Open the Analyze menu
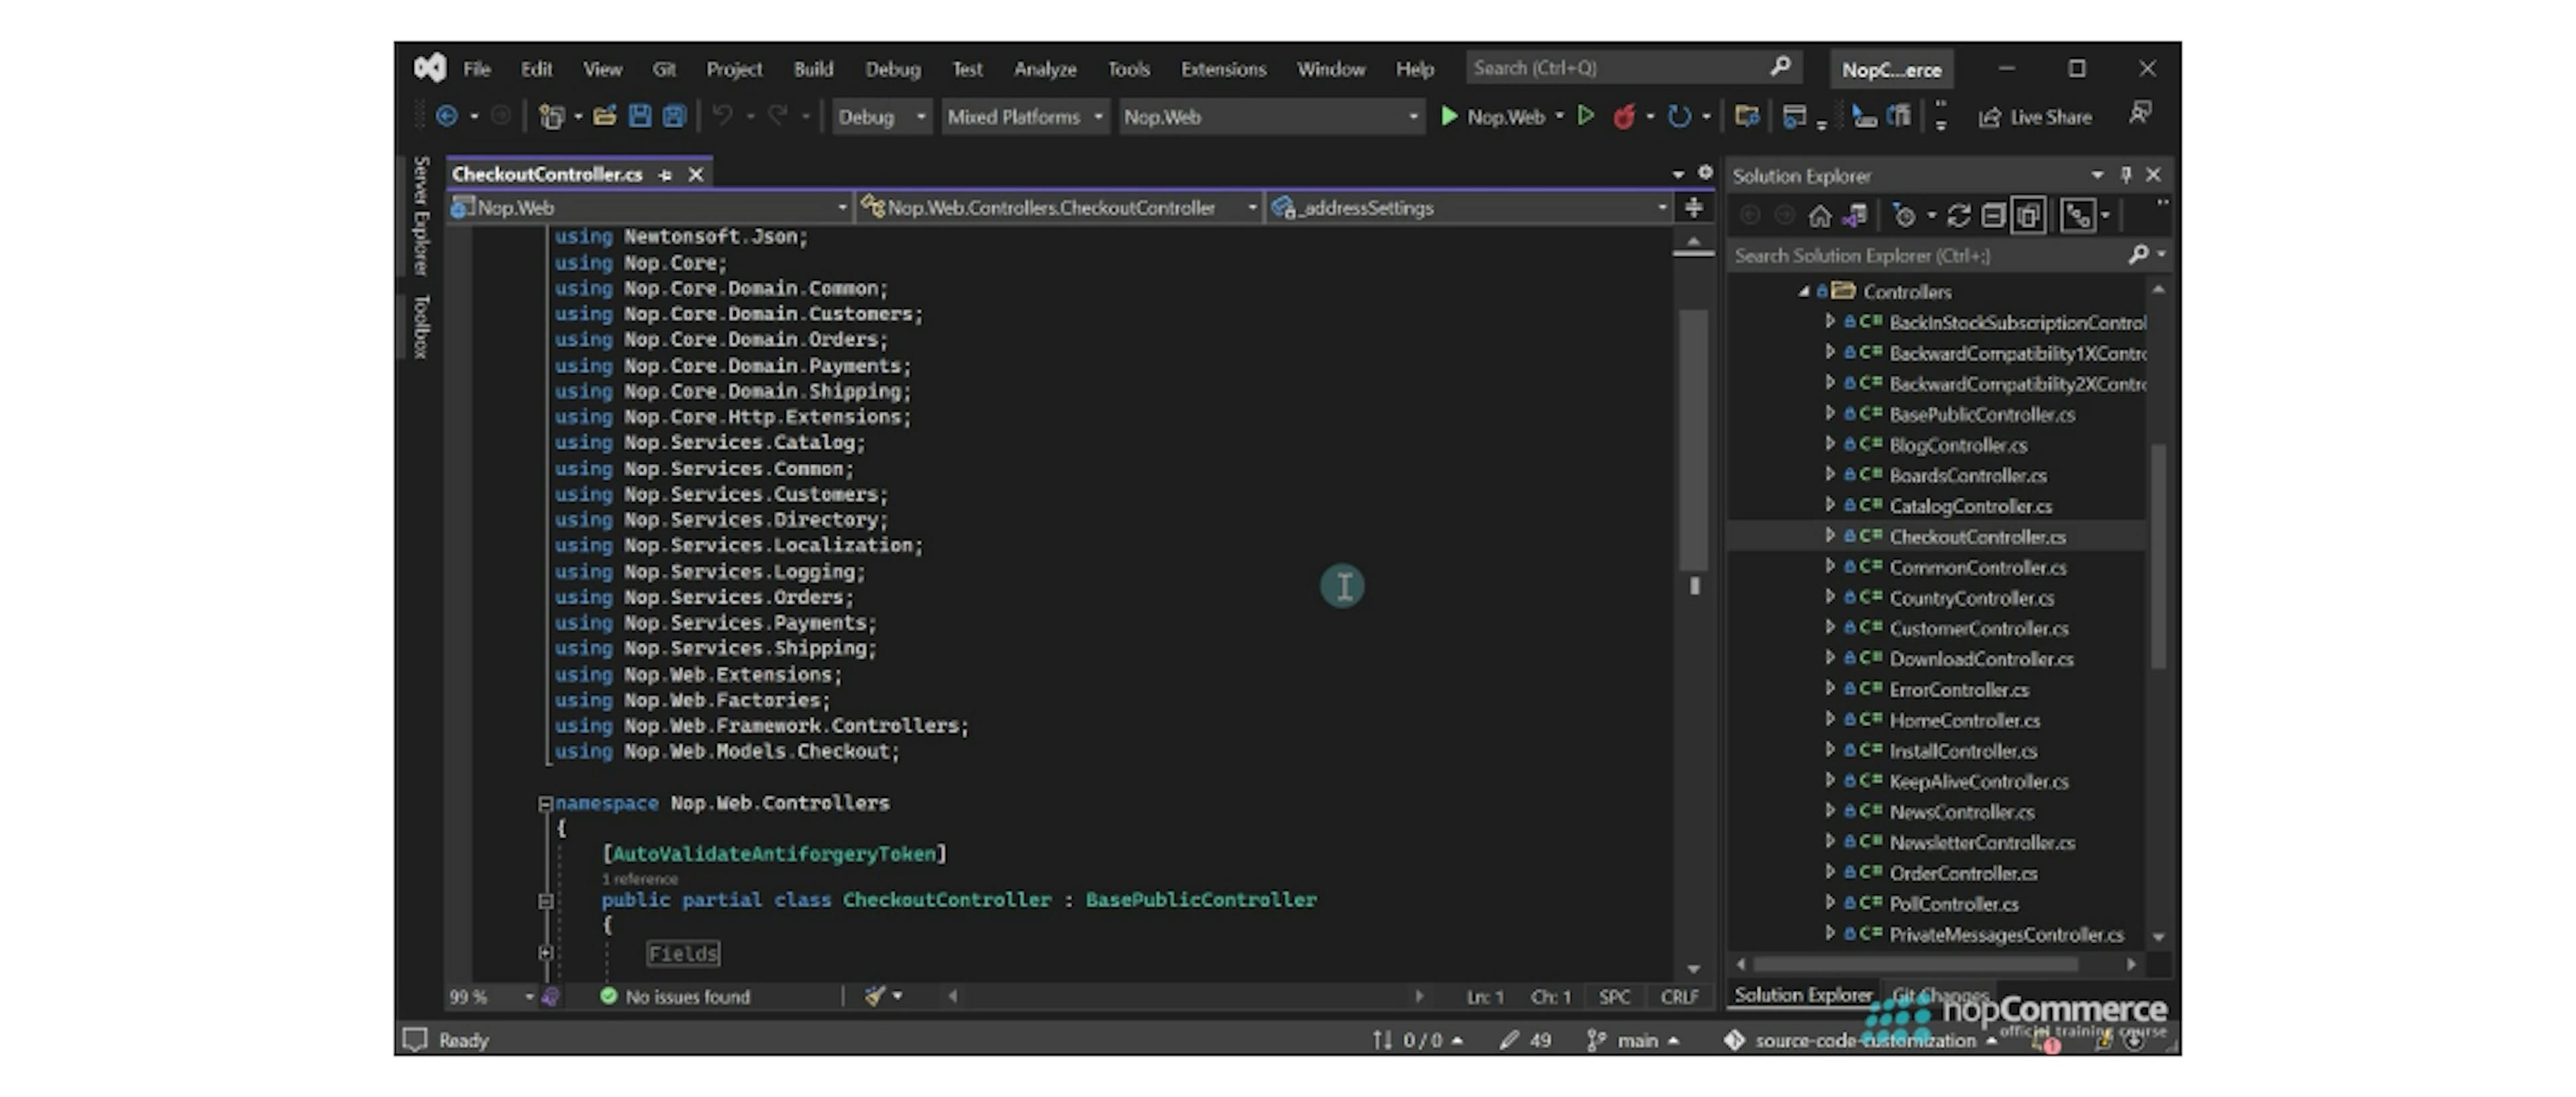The height and width of the screenshot is (1097, 2576). pyautogui.click(x=1045, y=69)
